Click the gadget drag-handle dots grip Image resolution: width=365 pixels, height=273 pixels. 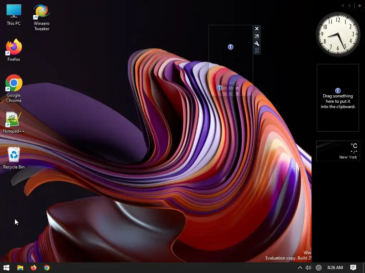(257, 50)
